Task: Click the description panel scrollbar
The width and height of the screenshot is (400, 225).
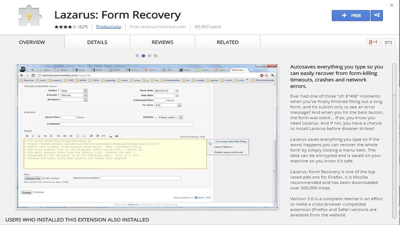Action: pyautogui.click(x=394, y=141)
